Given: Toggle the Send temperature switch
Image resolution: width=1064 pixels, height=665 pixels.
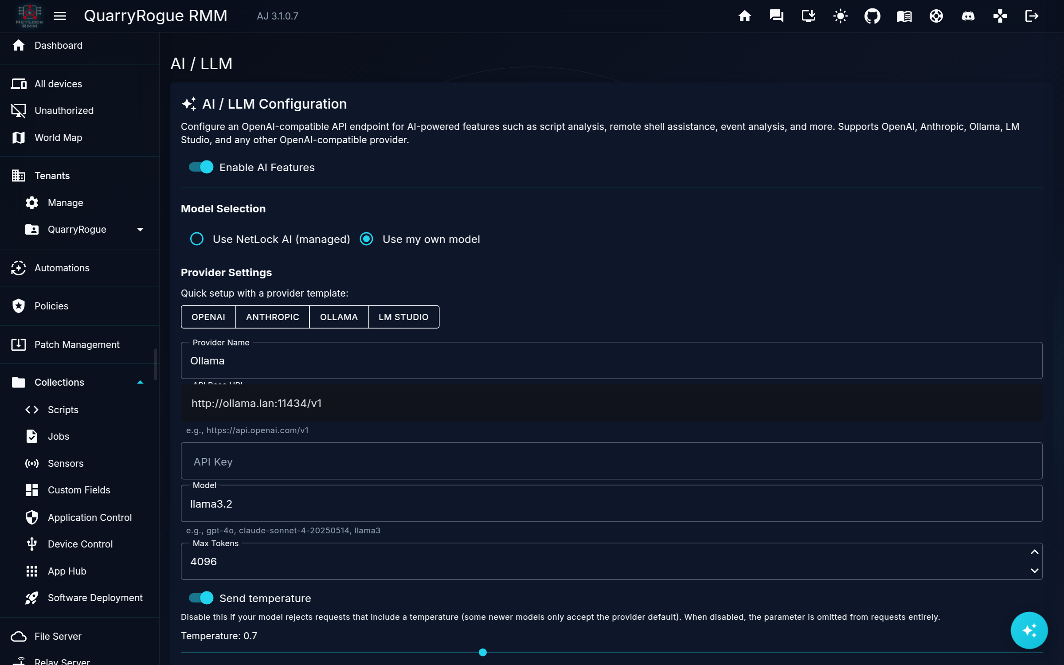Looking at the screenshot, I should (x=201, y=598).
